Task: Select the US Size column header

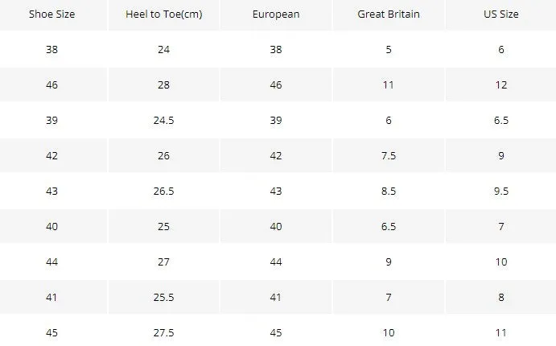Action: click(x=500, y=14)
